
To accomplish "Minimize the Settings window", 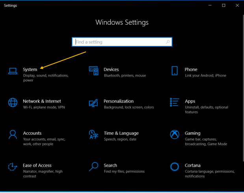I will coord(210,5).
